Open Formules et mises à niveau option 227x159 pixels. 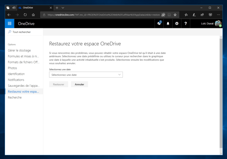23,56
